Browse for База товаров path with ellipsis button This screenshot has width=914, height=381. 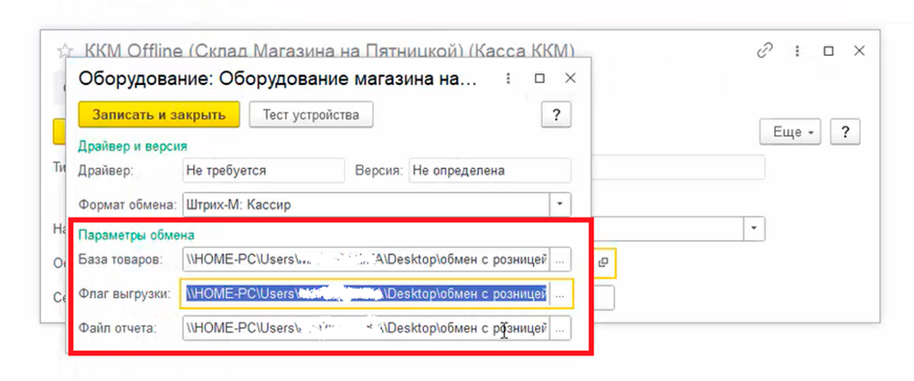[x=560, y=259]
